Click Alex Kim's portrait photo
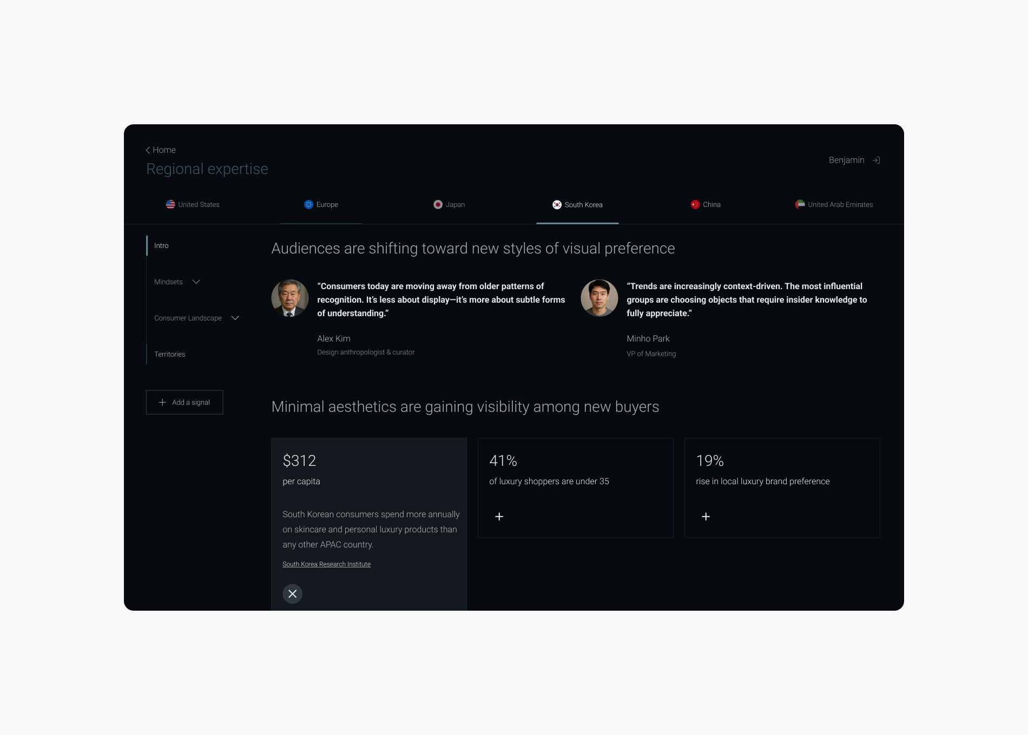This screenshot has height=735, width=1028. click(x=290, y=298)
